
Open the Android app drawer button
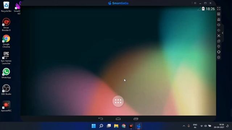click(x=118, y=101)
